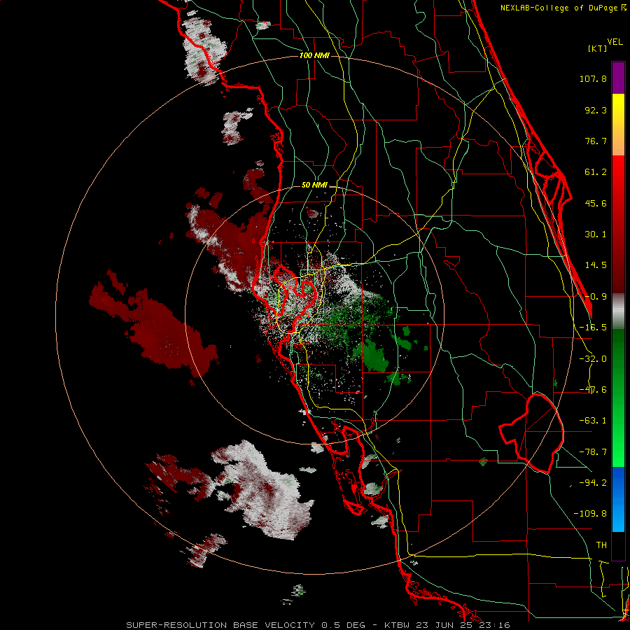The width and height of the screenshot is (630, 630).
Task: Click the 100 NMI range ring label
Action: [314, 55]
